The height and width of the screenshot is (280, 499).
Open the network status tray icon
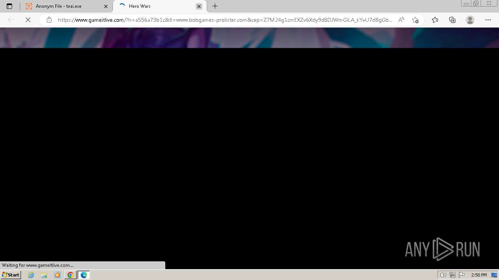pyautogui.click(x=453, y=275)
